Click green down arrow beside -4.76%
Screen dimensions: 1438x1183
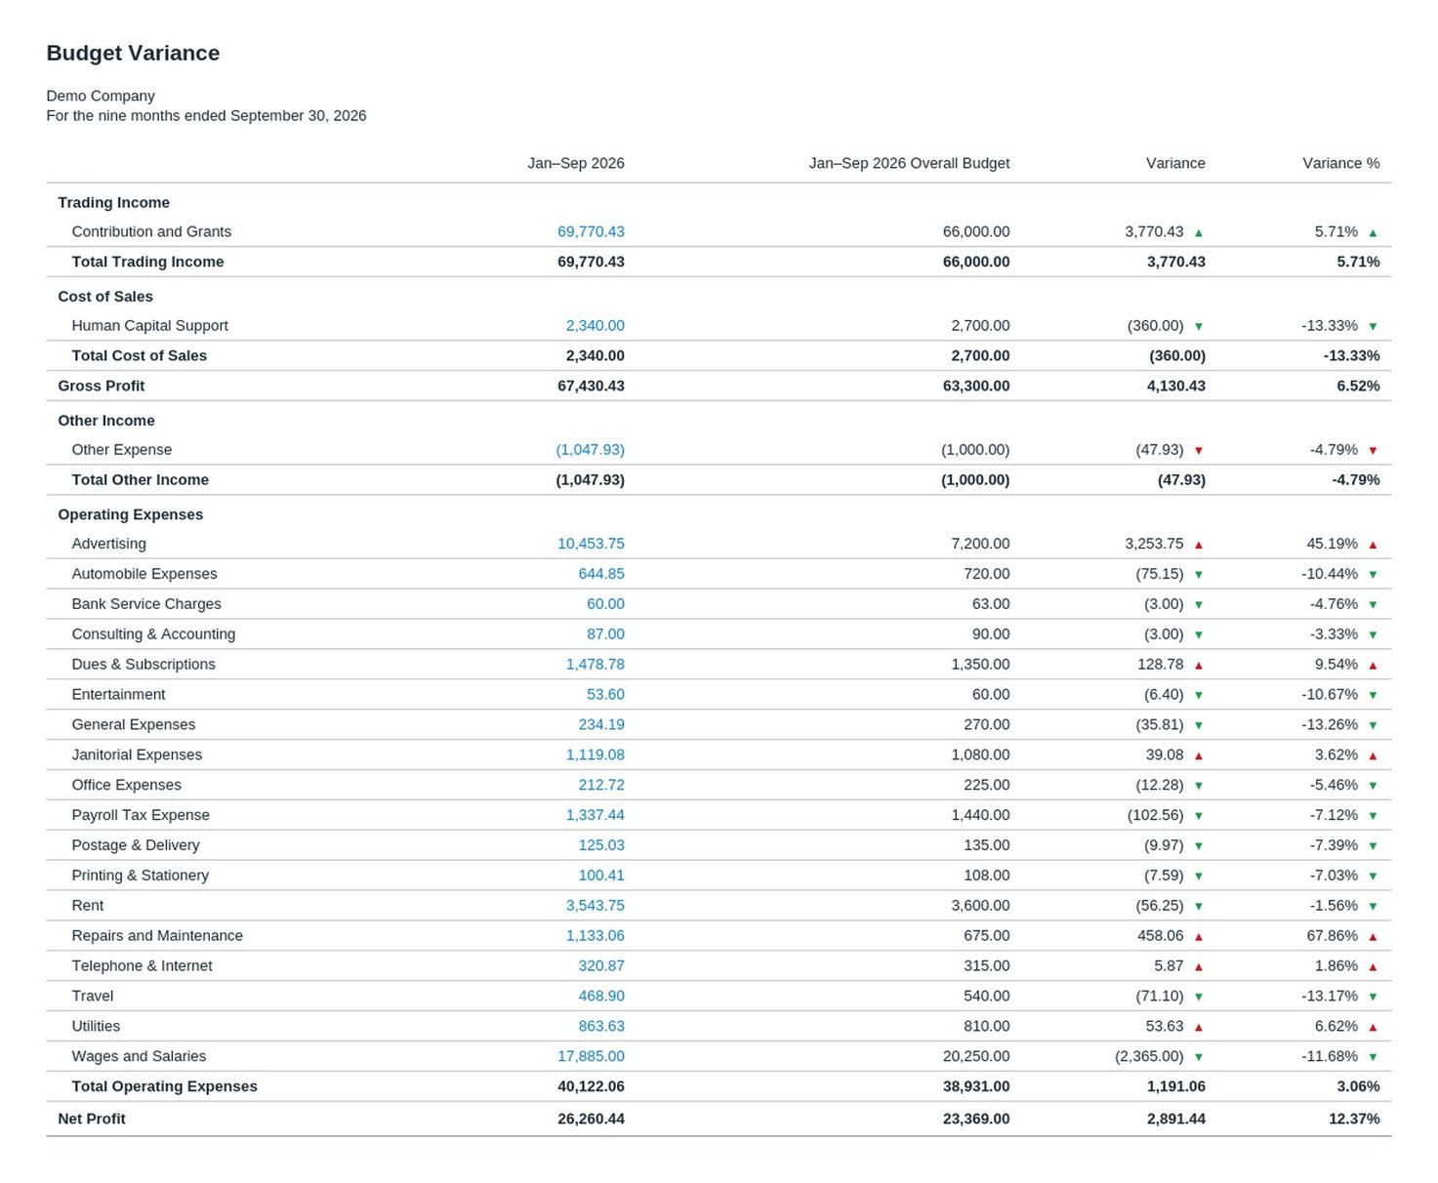[x=1374, y=604]
